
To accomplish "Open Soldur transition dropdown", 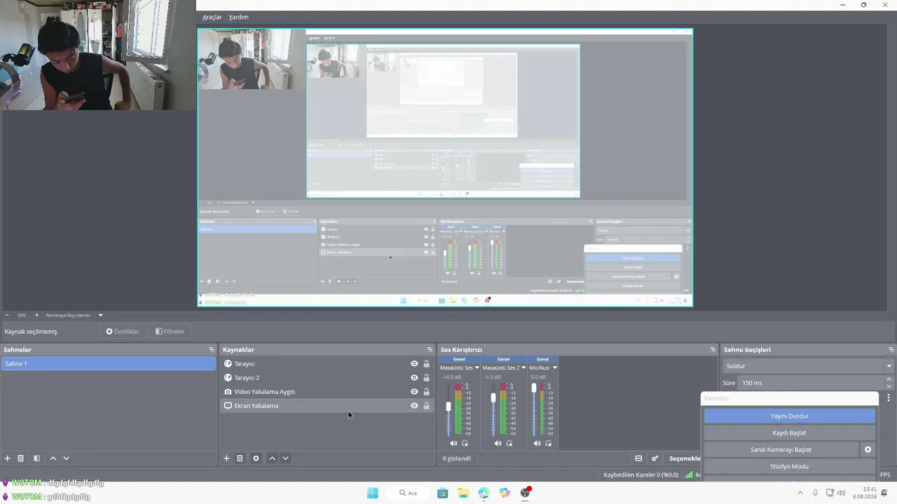I will (x=809, y=366).
